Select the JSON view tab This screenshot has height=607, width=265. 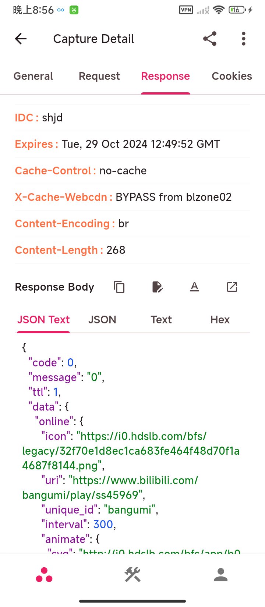[102, 320]
